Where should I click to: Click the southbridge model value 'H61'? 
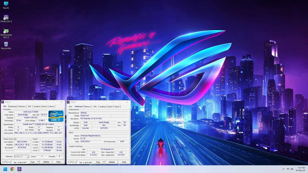[104, 125]
